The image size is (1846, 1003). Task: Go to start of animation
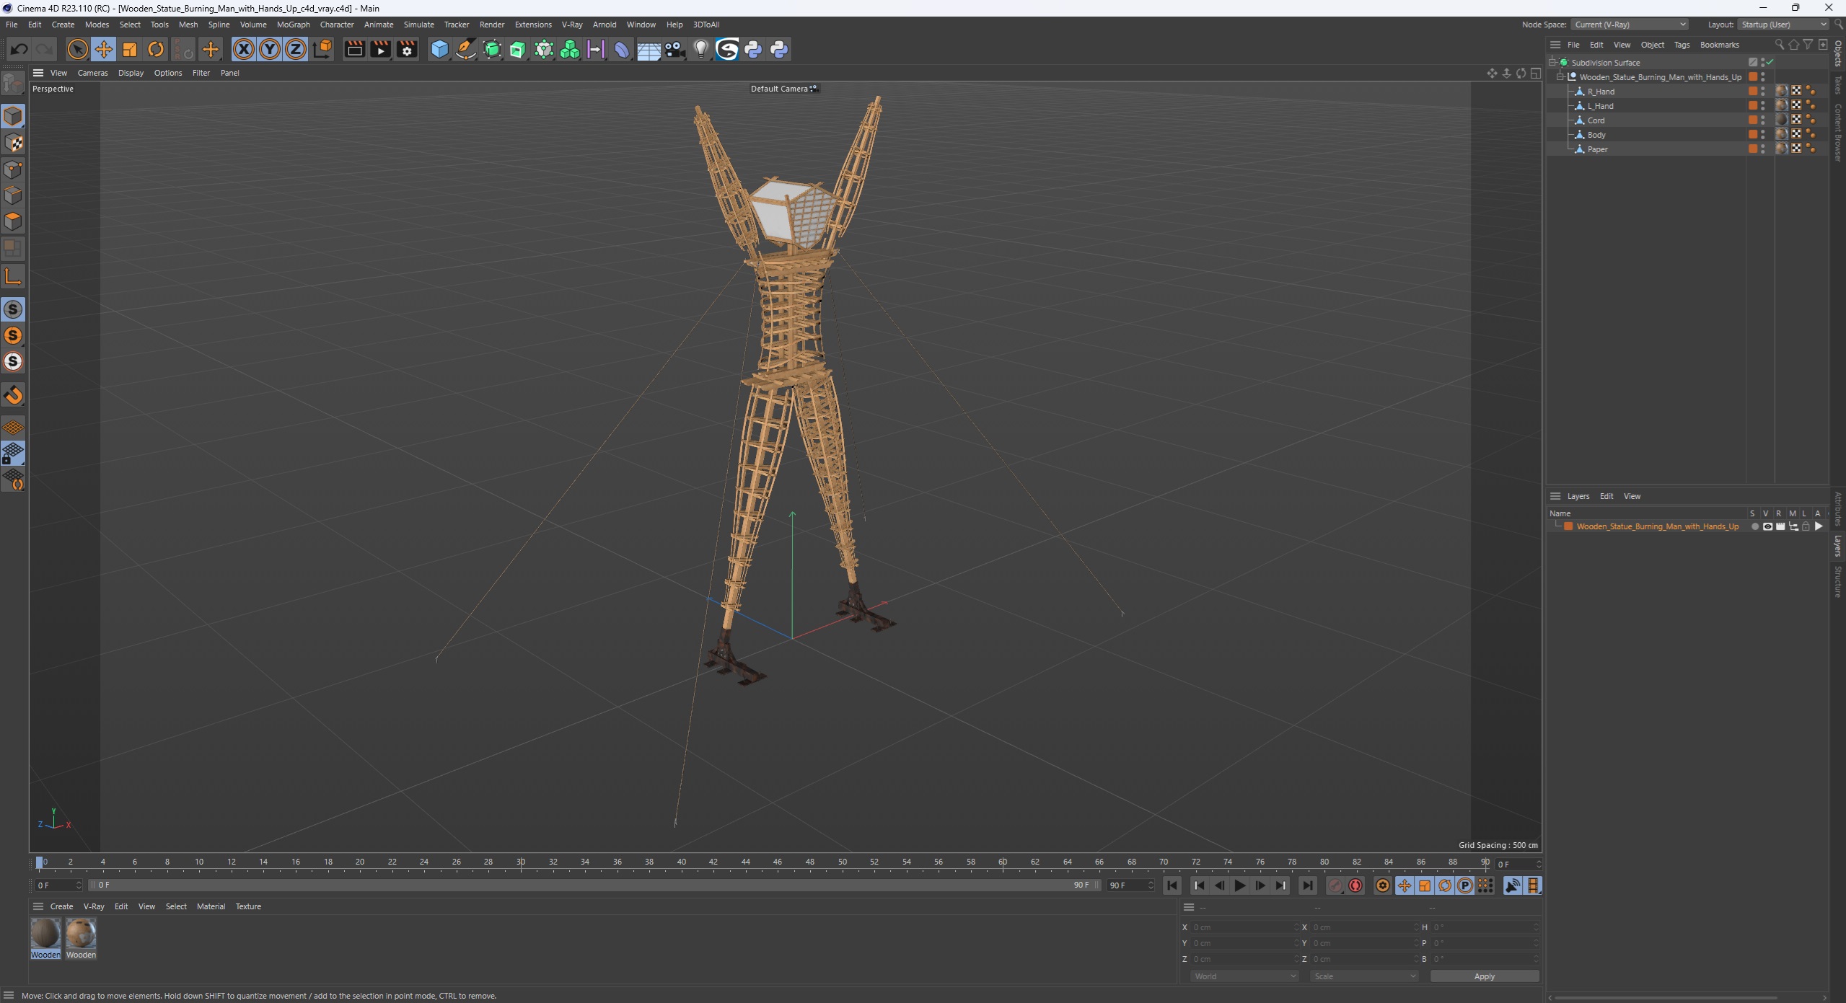click(x=1172, y=885)
